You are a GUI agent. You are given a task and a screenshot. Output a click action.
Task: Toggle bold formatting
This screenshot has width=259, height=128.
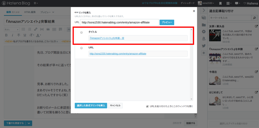point(6,35)
